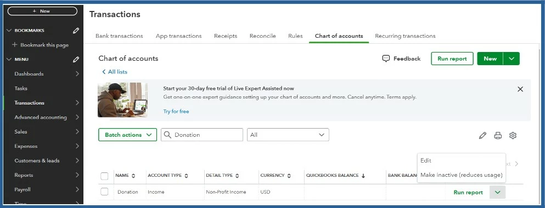Screen dimensions: 545x208
Task: Sort by QUICKBOOKS BALANCE down arrow
Action: (x=363, y=176)
